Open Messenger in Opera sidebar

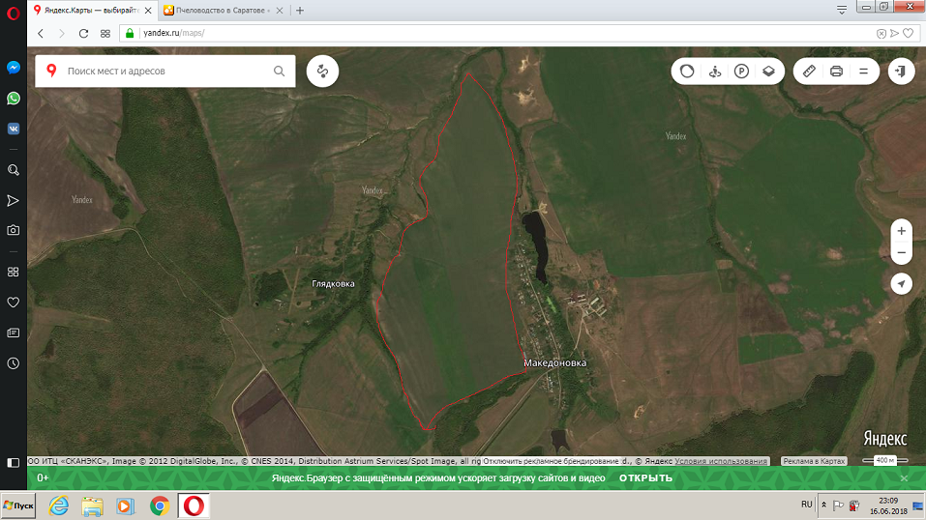coord(14,69)
